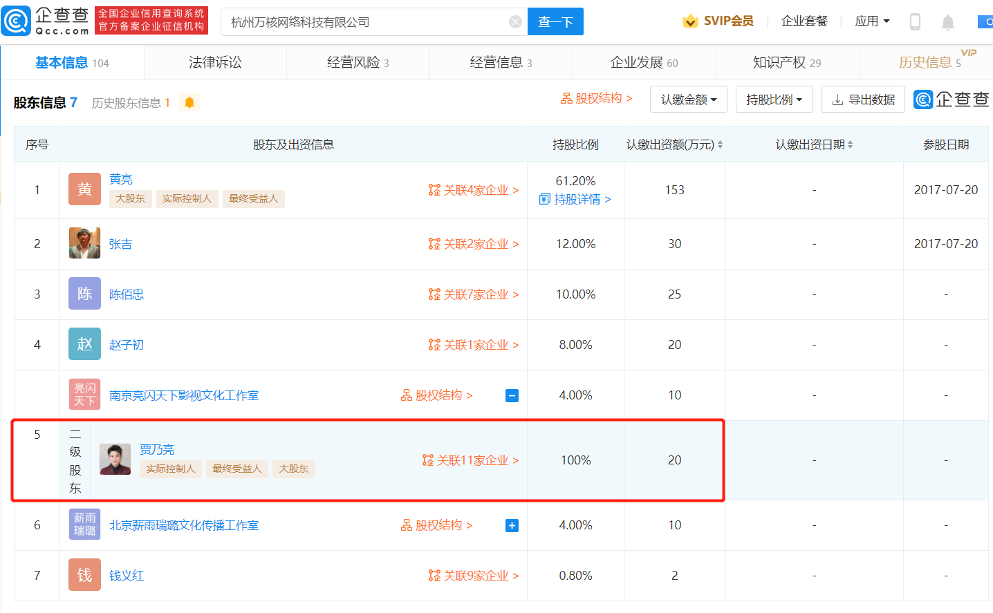Click the Qcc.com logo icon at top left

point(16,21)
